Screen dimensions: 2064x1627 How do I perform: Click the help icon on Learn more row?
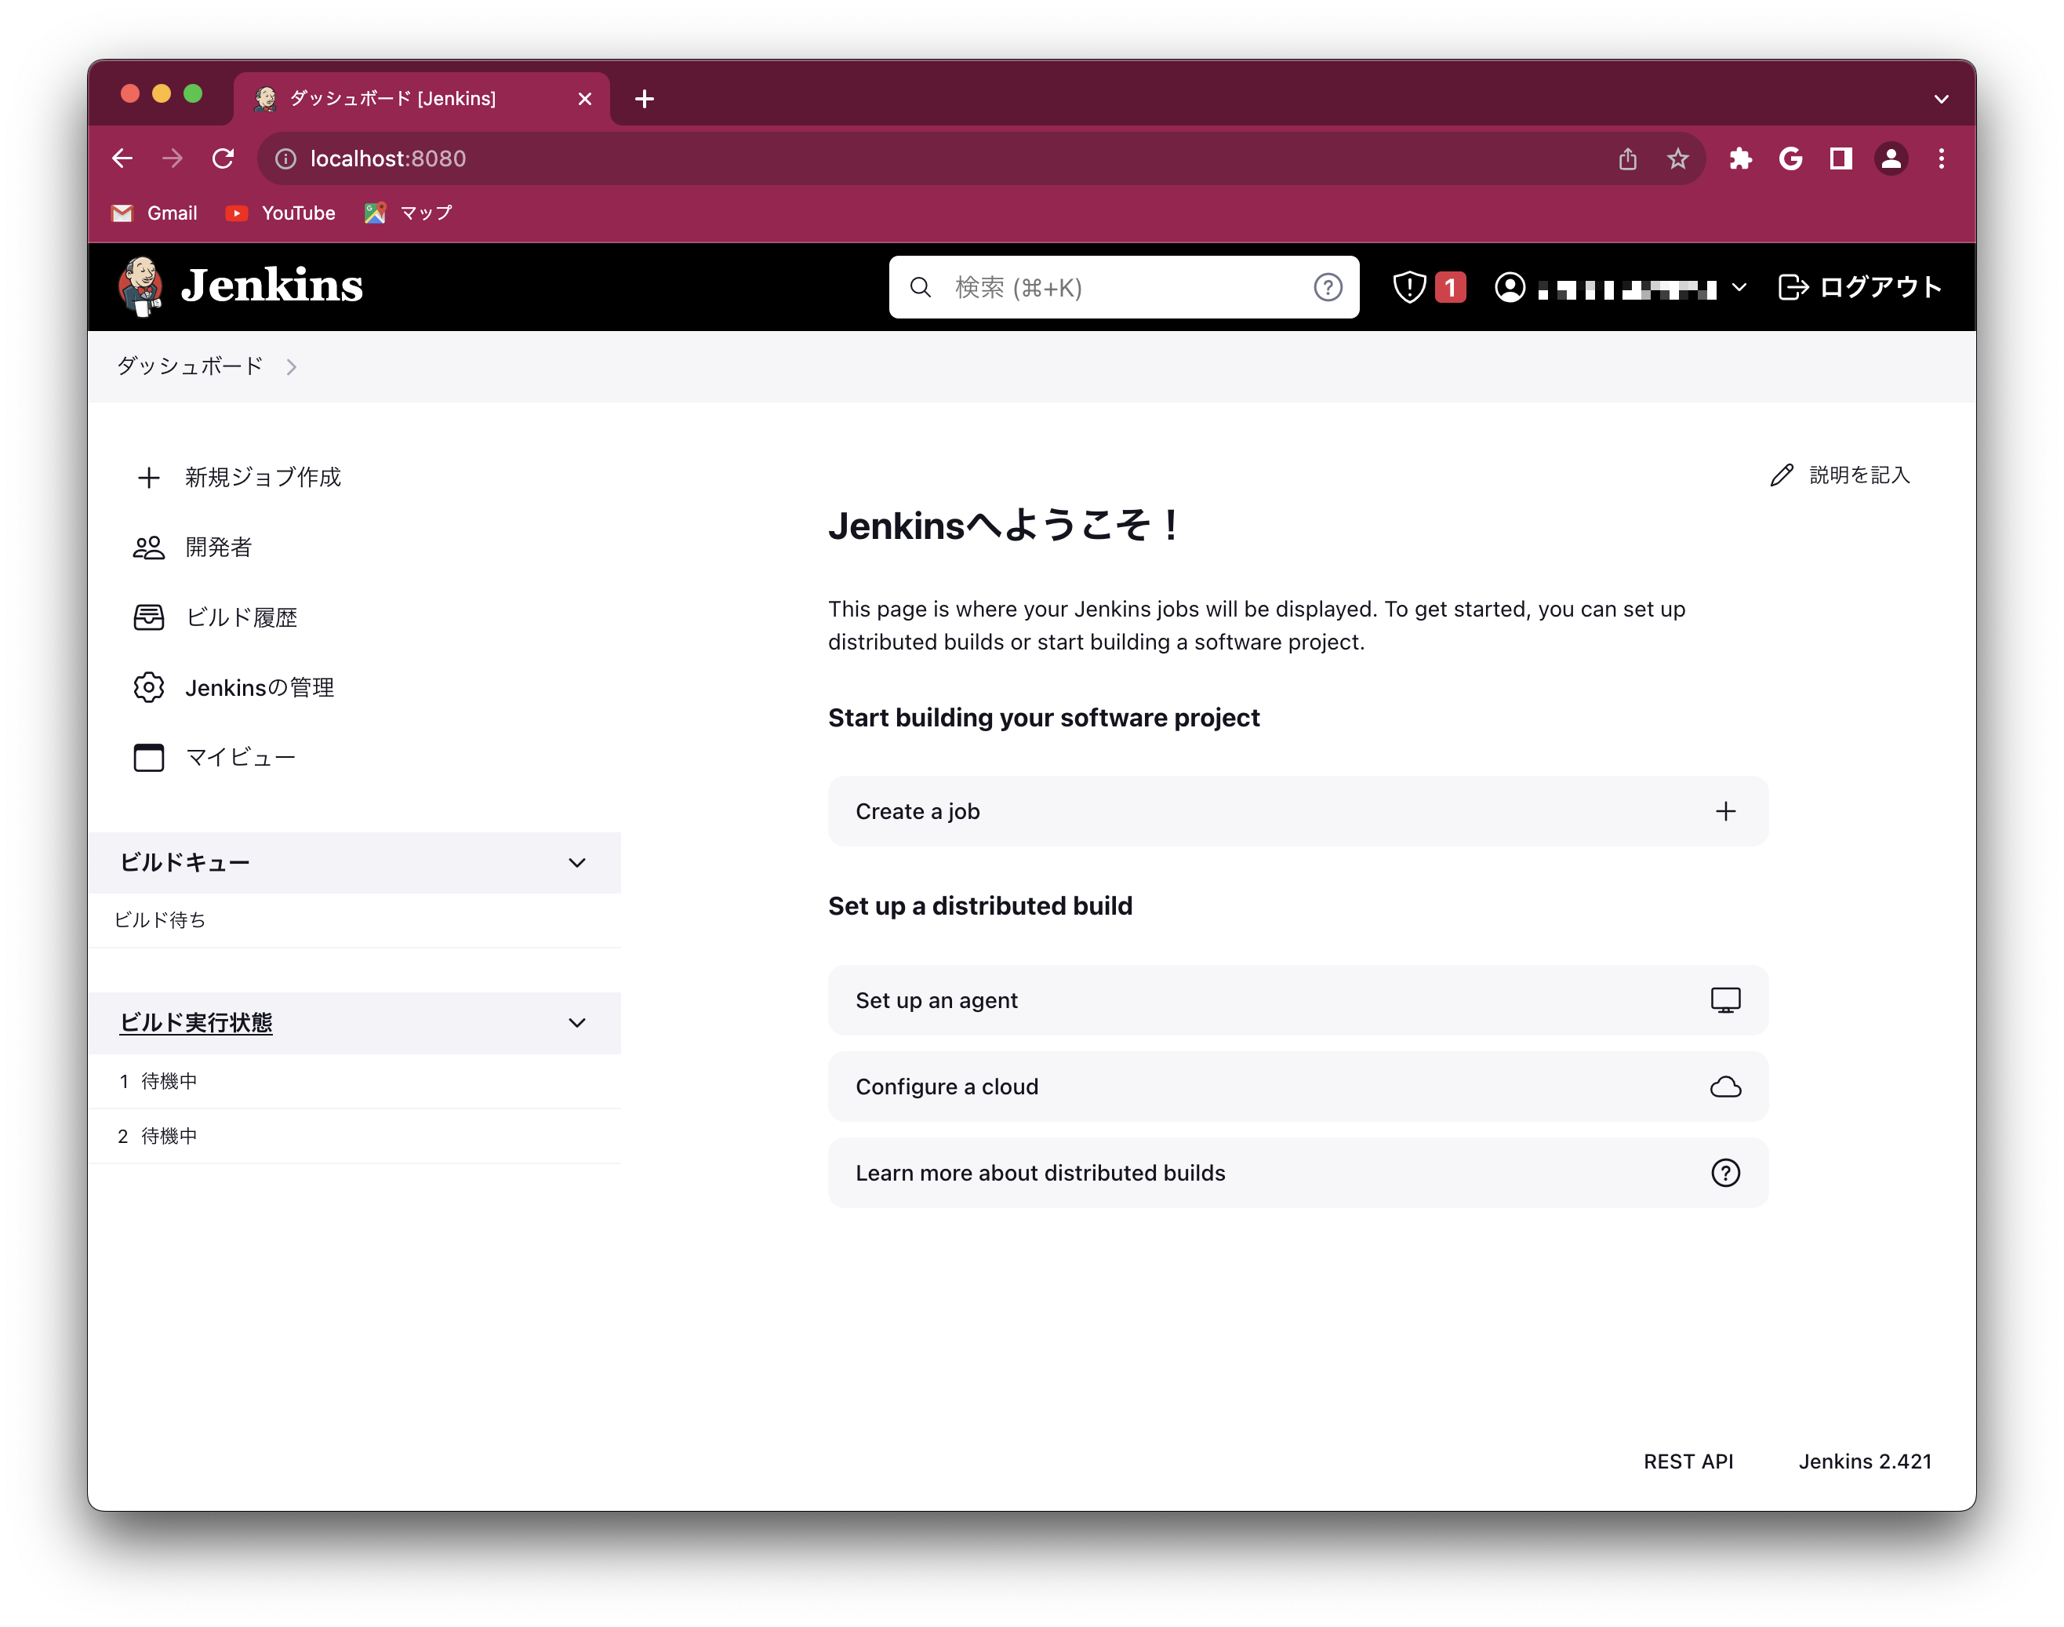click(x=1726, y=1174)
